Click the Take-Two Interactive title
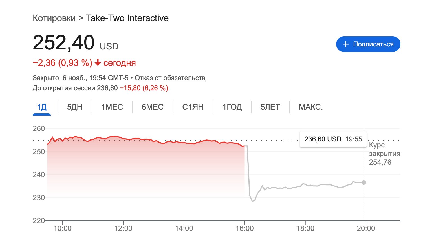Viewport: 423px width, 239px height. point(127,18)
